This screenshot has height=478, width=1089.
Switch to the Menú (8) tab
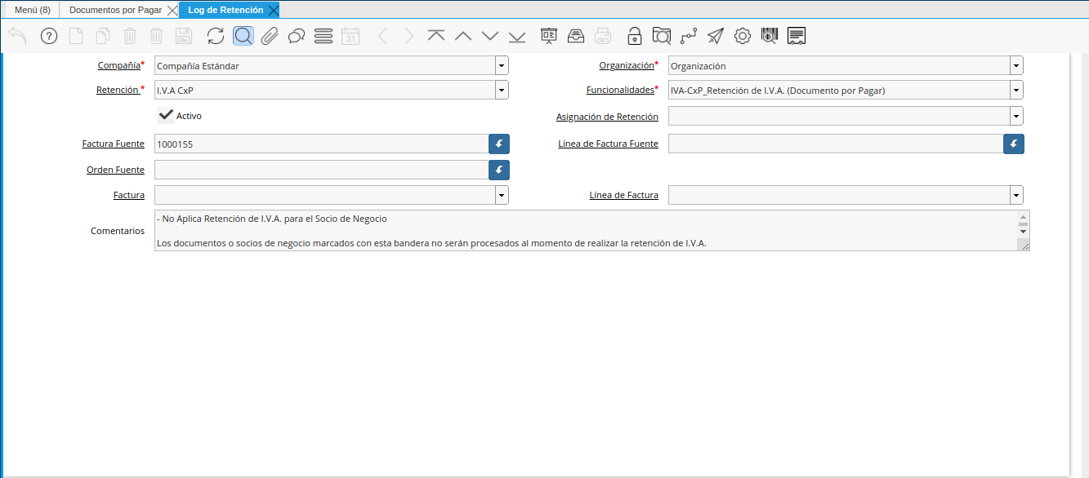click(32, 10)
